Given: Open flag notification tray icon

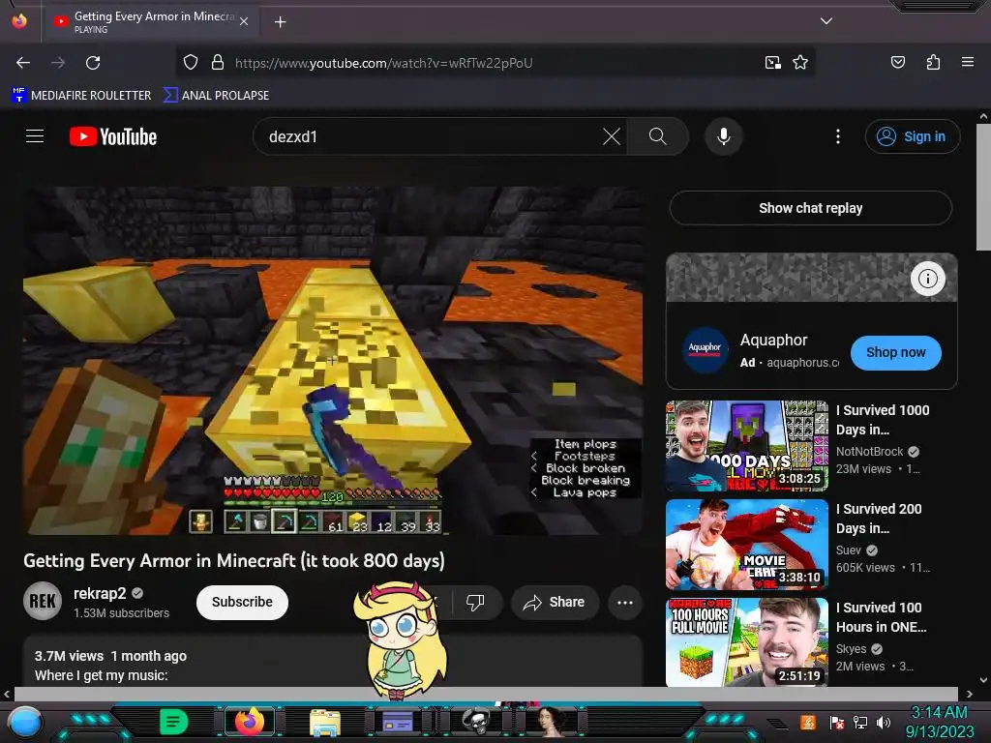Looking at the screenshot, I should (837, 722).
